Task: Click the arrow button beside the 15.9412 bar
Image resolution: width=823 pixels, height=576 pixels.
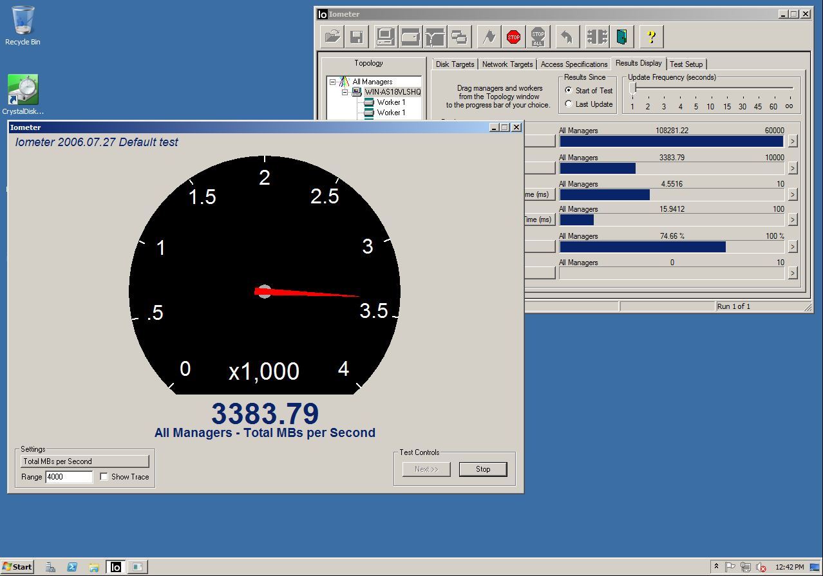Action: click(793, 219)
